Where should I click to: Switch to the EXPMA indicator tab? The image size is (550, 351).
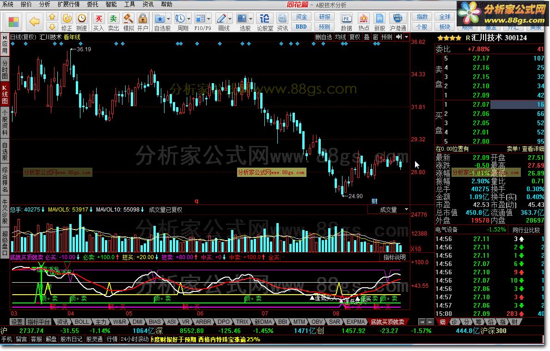[355, 321]
